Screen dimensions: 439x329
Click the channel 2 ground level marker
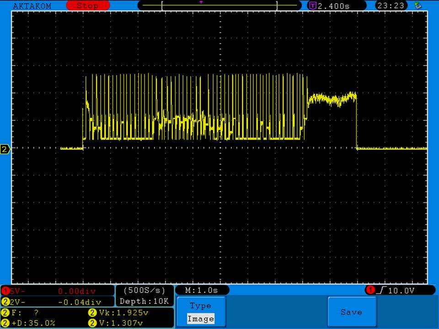point(5,149)
